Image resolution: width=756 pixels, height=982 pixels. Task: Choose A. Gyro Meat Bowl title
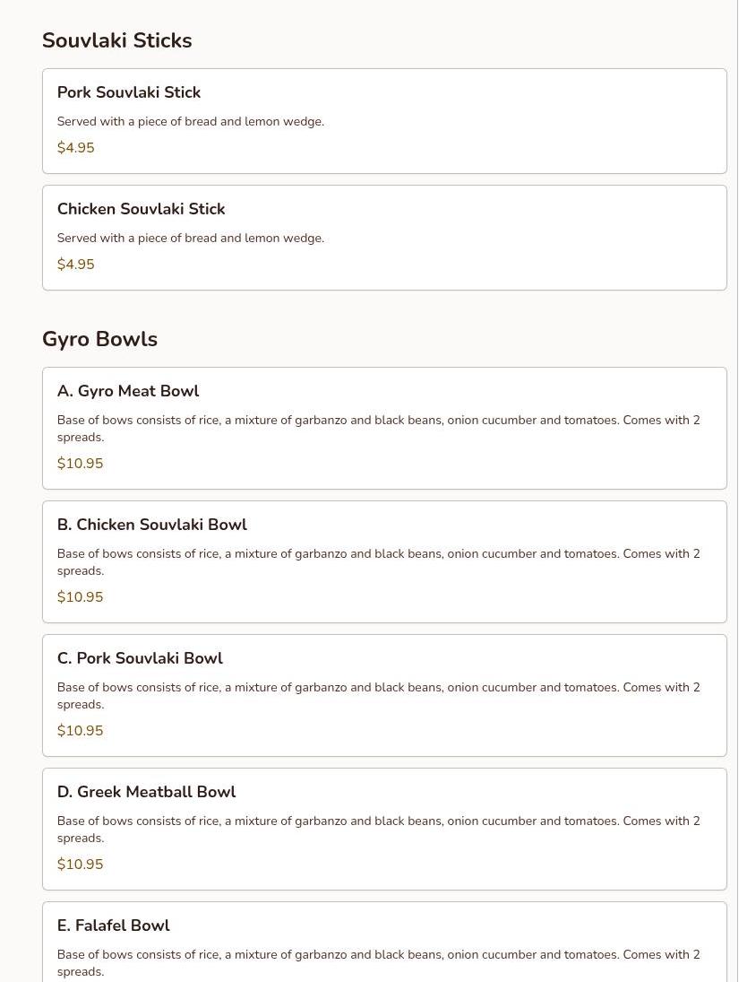tap(128, 392)
